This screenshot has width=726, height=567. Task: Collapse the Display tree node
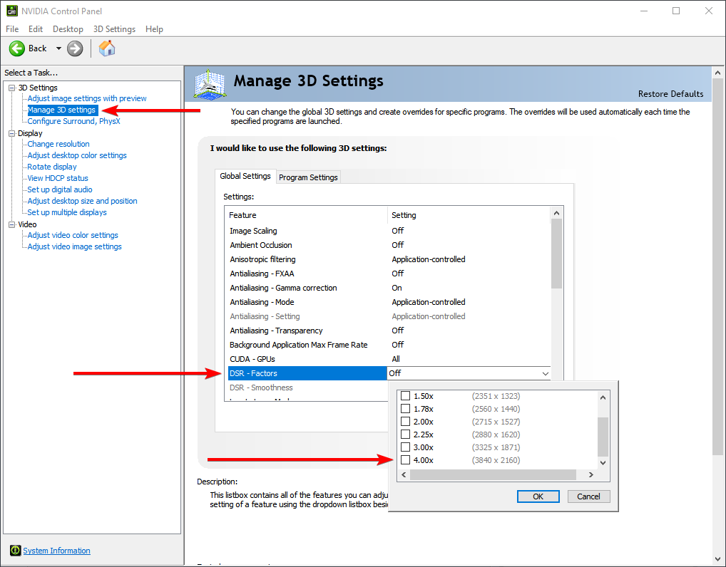click(12, 133)
